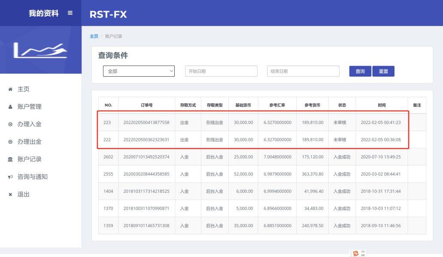The height and width of the screenshot is (257, 443).
Task: Click order number 2018100311070990871
Action: pyautogui.click(x=146, y=208)
